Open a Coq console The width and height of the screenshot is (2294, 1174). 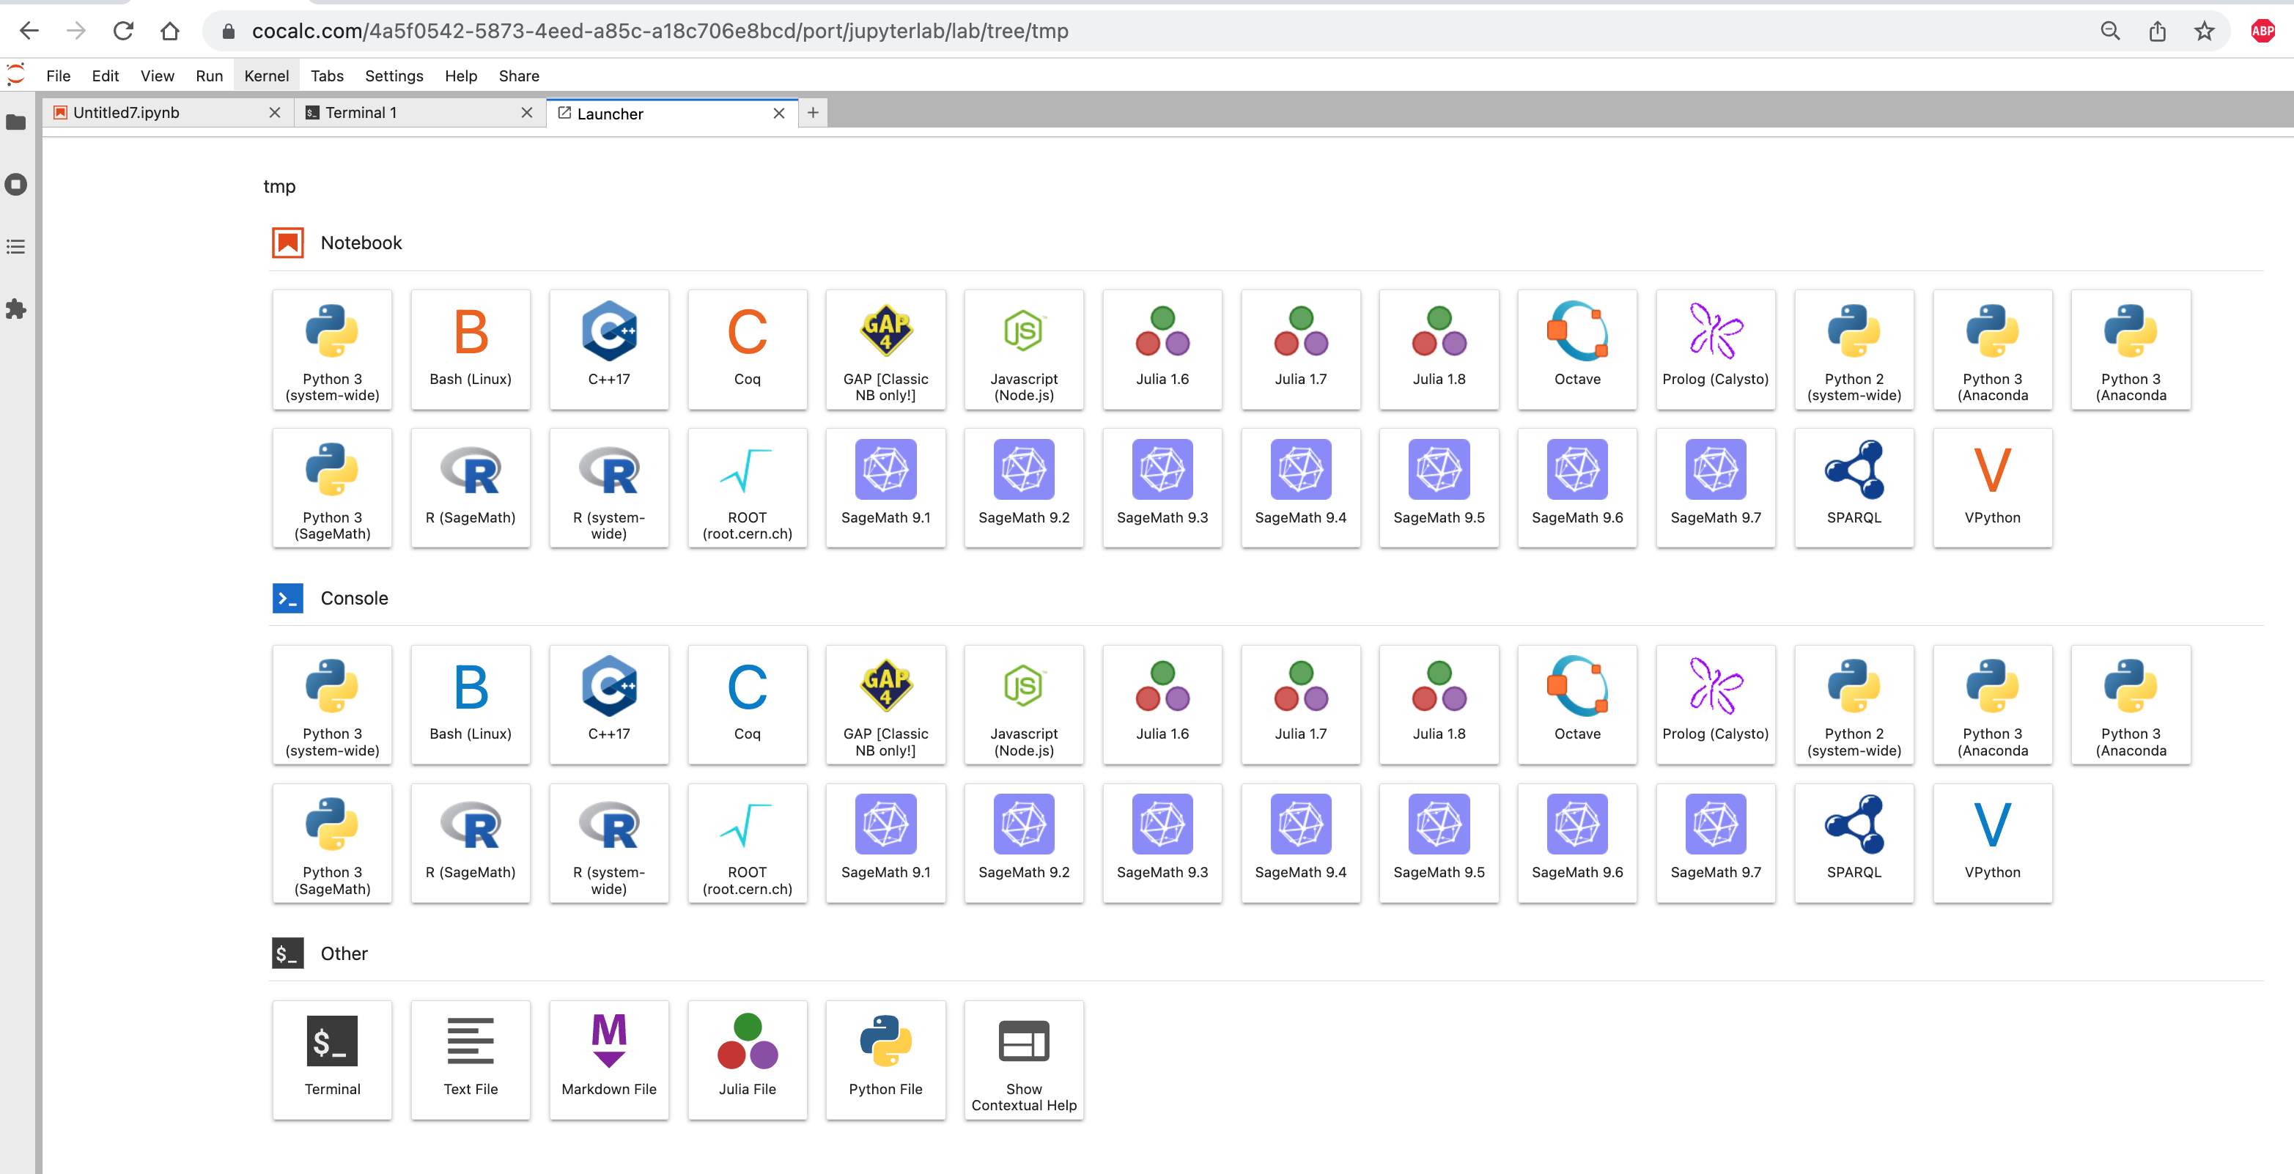pos(747,704)
